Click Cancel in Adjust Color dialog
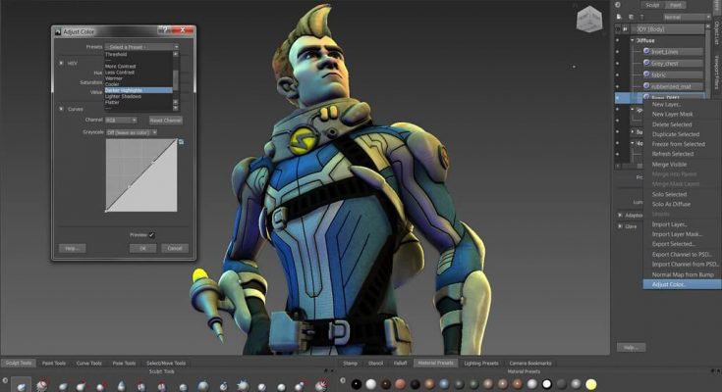The image size is (722, 392). tap(175, 248)
